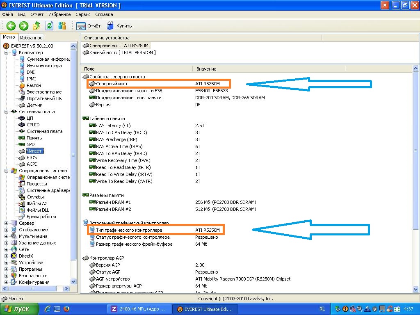Click the BIOS chip icon
The width and height of the screenshot is (420, 315).
pos(22,157)
